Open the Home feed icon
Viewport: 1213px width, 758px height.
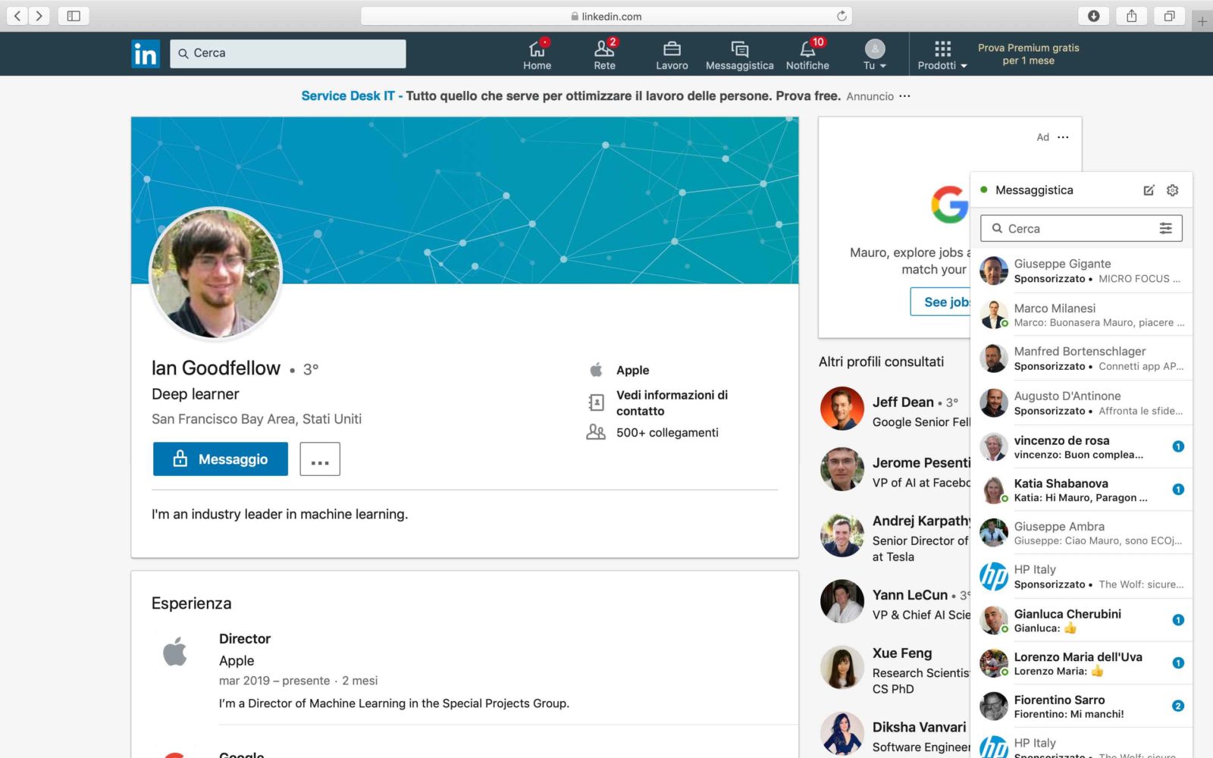click(537, 54)
